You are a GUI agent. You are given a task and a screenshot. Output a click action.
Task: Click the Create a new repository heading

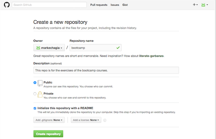click(x=60, y=22)
